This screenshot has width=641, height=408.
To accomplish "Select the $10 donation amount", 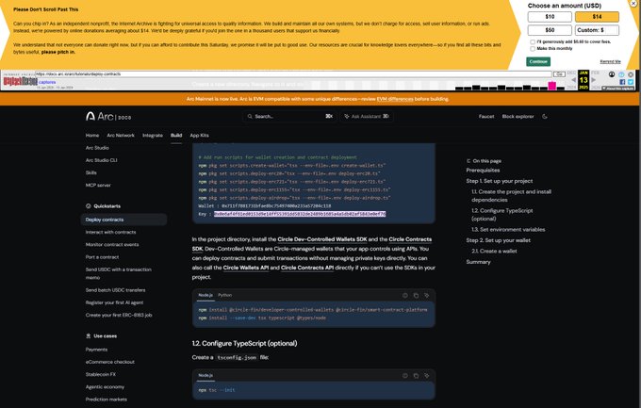I will (x=550, y=17).
